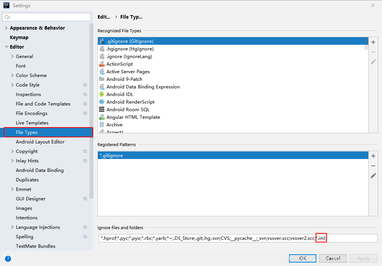The image size is (382, 266).
Task: Click the Android Room SQL file type icon
Action: (102, 109)
